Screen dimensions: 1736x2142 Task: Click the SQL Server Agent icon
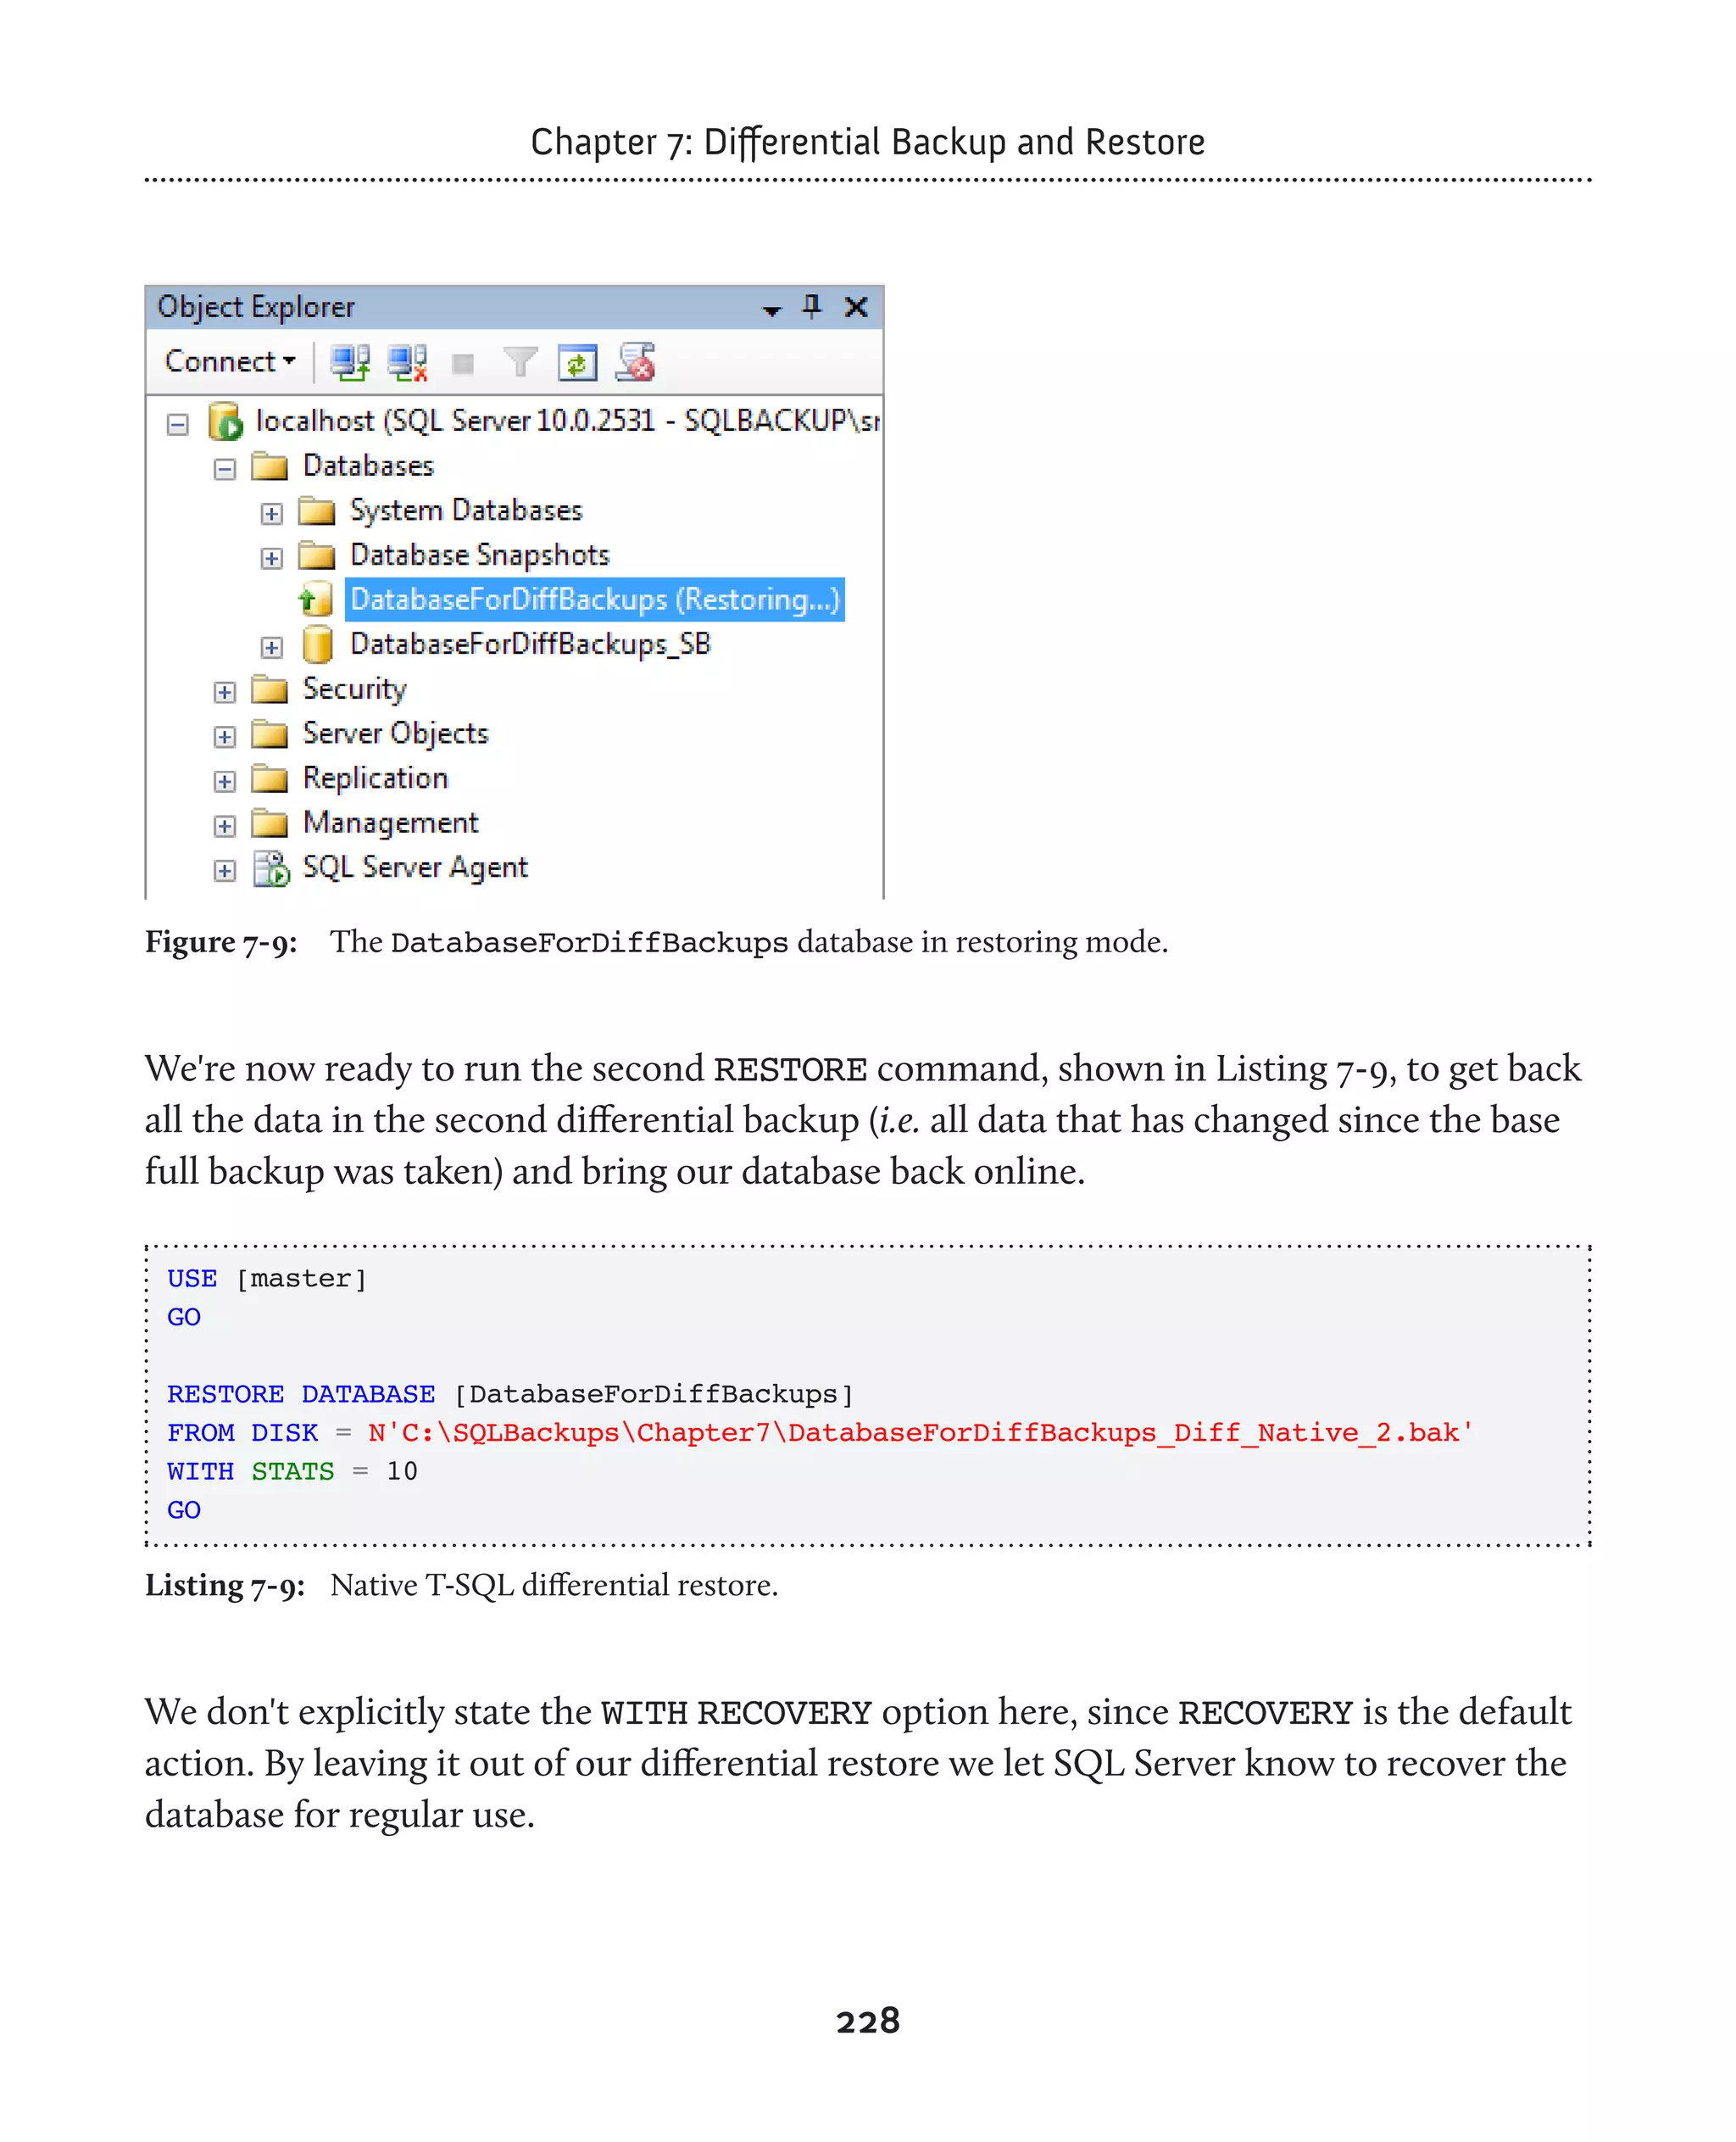[x=270, y=867]
